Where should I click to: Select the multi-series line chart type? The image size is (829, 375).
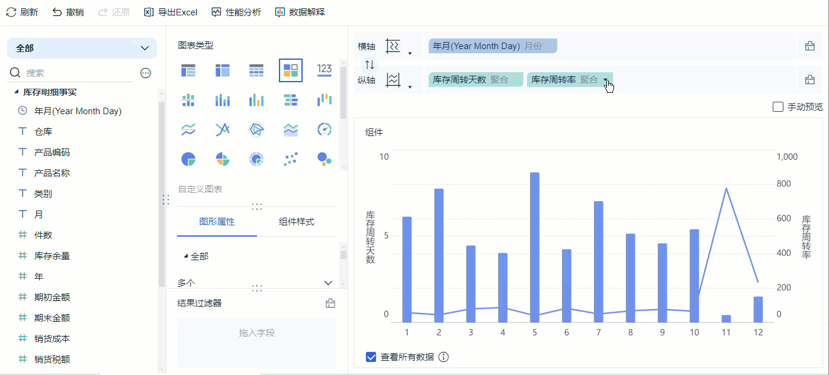pos(222,130)
